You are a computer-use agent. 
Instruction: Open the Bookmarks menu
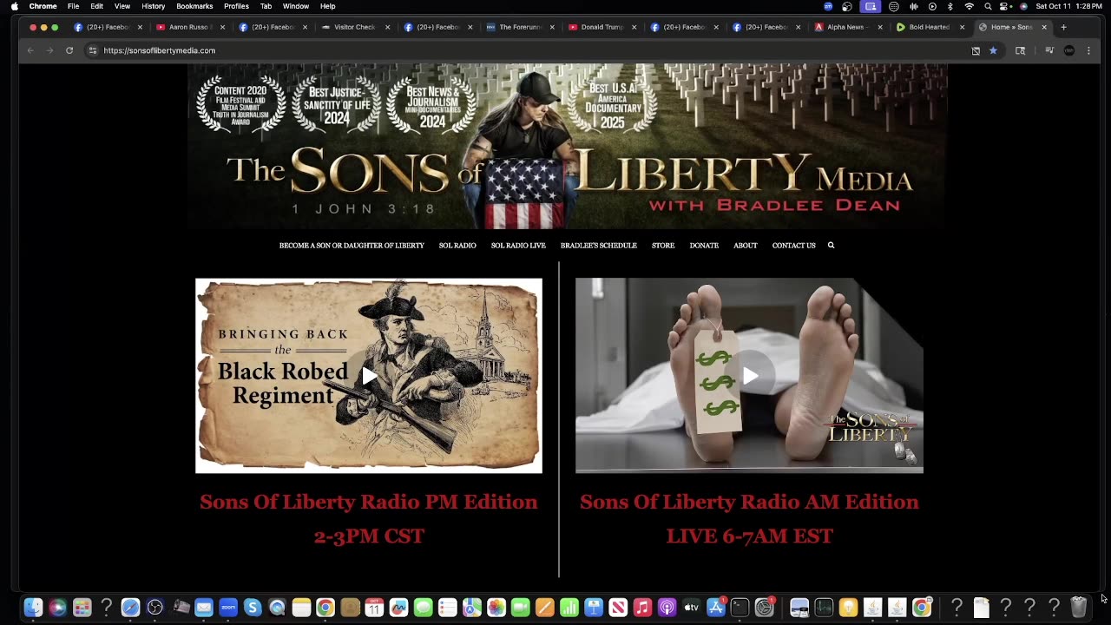coord(194,6)
